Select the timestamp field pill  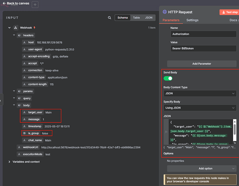tap(32, 126)
